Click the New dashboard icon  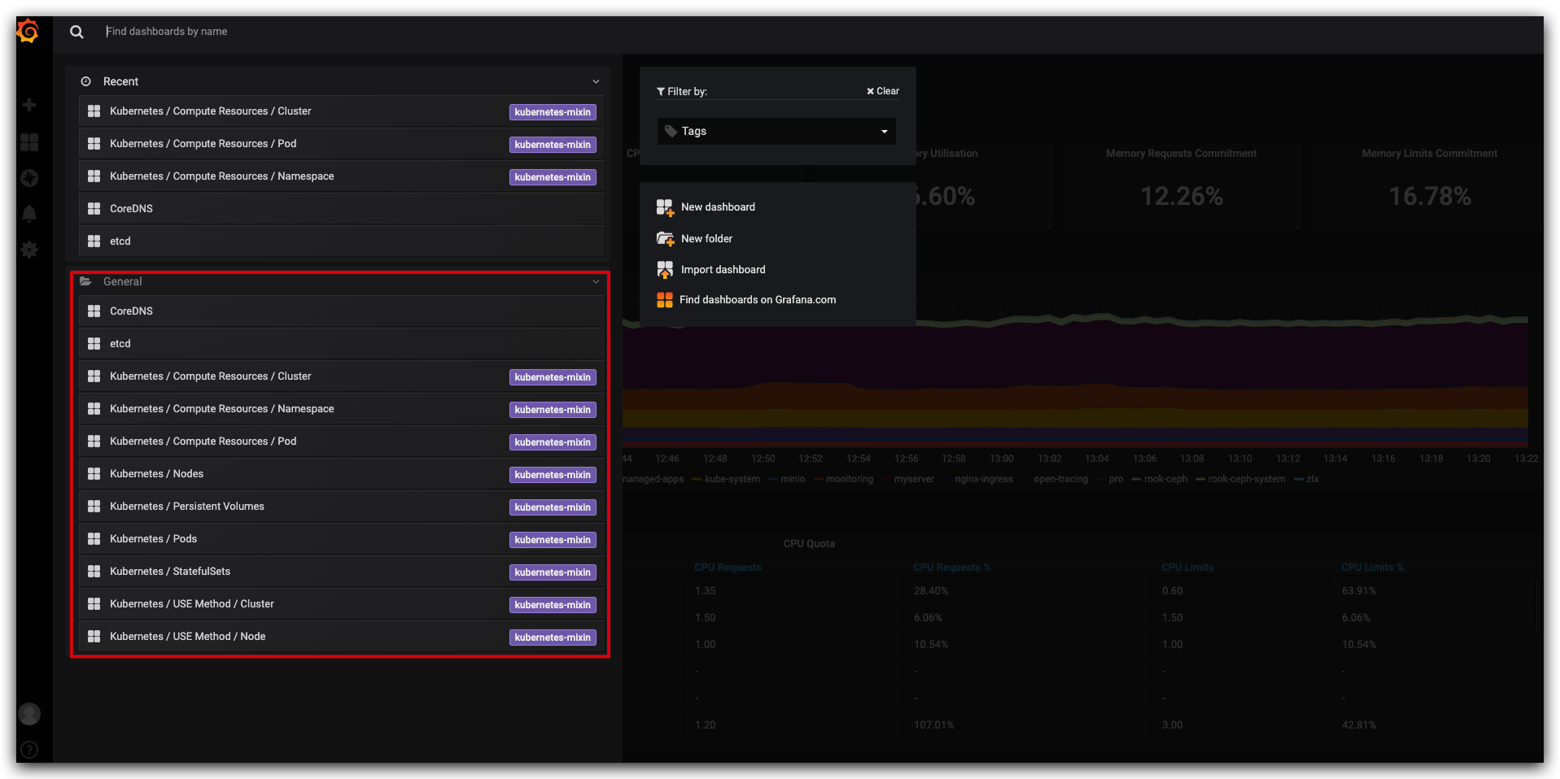pyautogui.click(x=665, y=208)
